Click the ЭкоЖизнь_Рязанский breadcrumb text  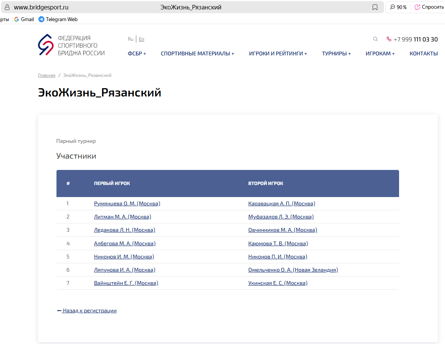pyautogui.click(x=87, y=75)
